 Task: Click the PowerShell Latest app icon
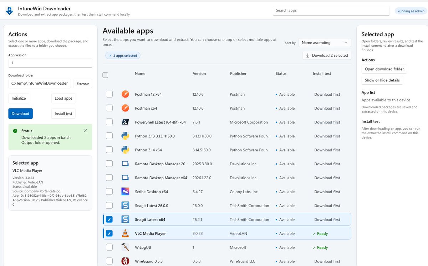[x=125, y=122]
